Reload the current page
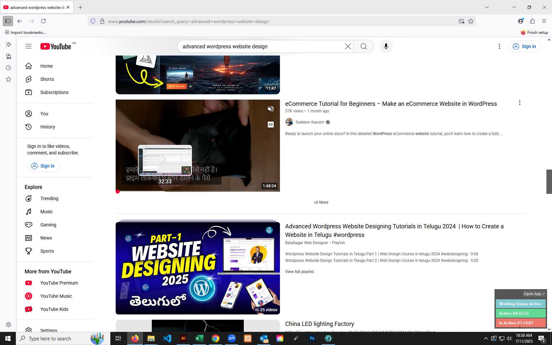 point(43,21)
